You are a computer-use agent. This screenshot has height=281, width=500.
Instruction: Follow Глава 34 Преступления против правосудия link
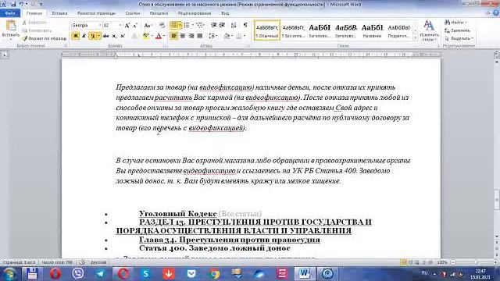coord(229,240)
